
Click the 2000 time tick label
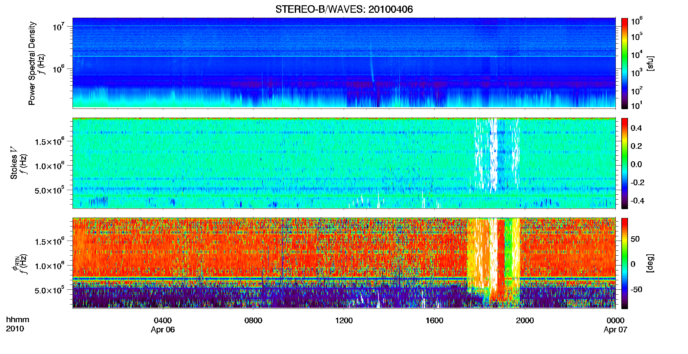click(x=525, y=321)
